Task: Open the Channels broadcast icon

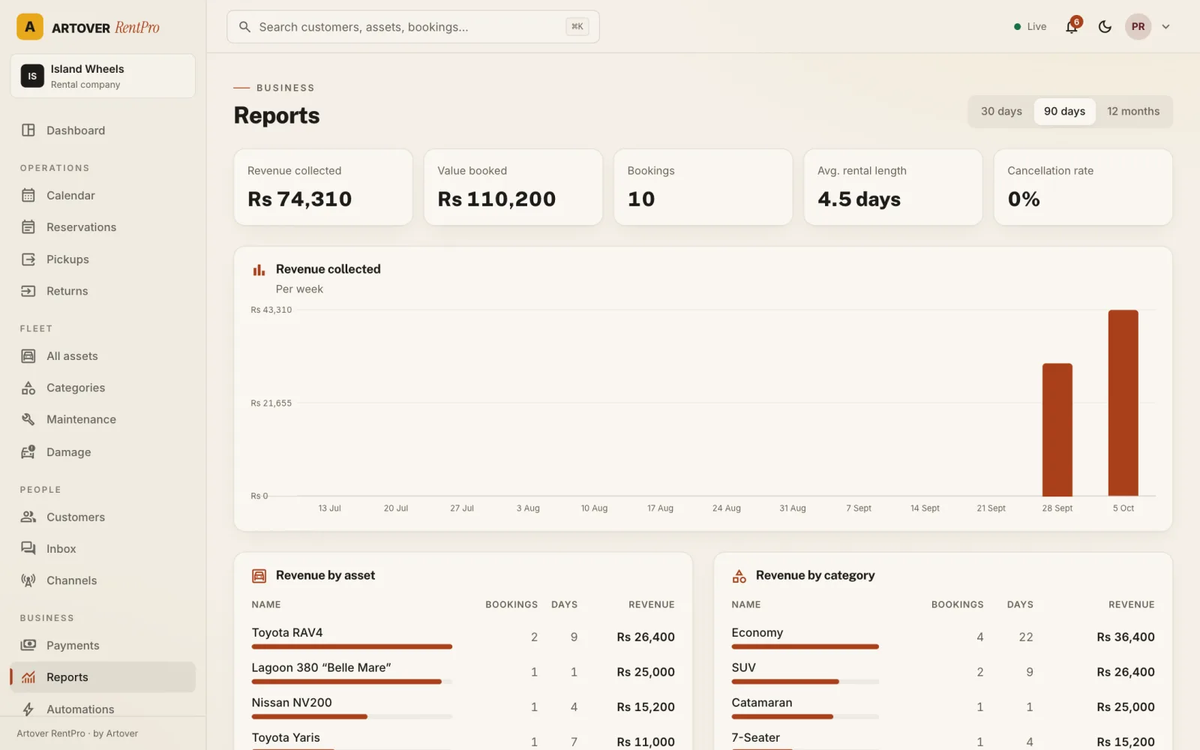Action: (28, 580)
